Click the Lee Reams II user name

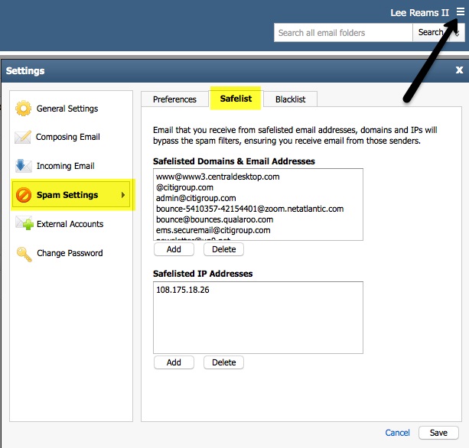[419, 13]
